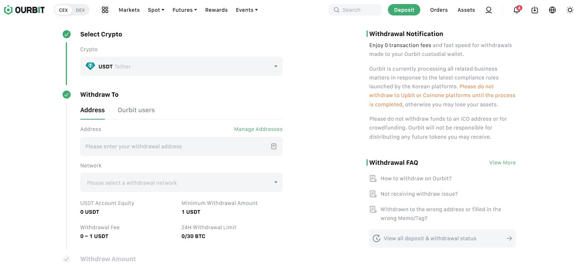Click the green Deposit button
The height and width of the screenshot is (266, 580).
404,10
